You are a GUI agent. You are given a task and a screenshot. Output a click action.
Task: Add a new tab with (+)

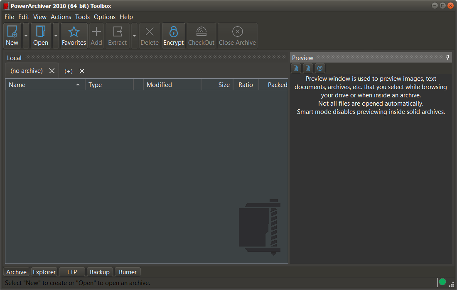69,71
